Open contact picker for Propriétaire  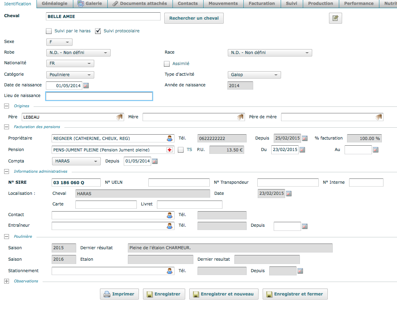pyautogui.click(x=170, y=138)
